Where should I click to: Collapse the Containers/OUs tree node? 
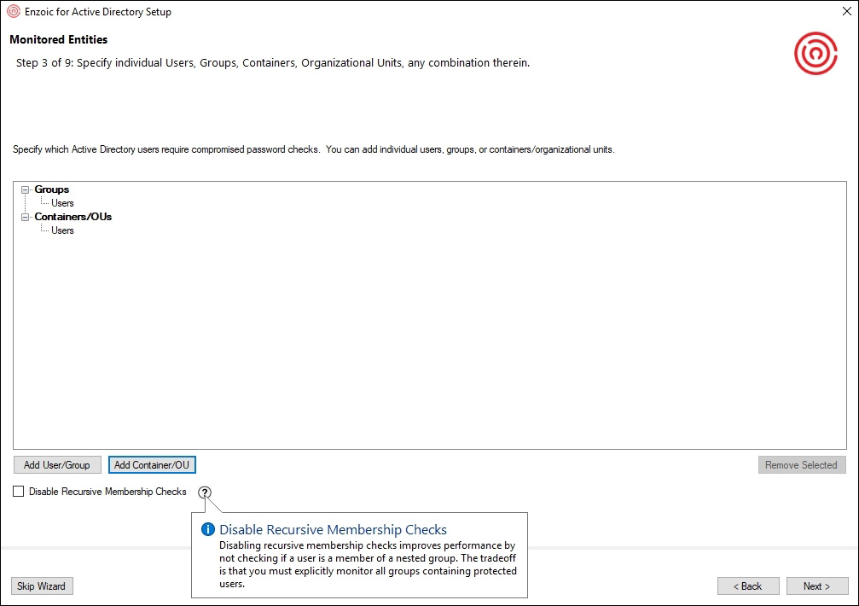pyautogui.click(x=26, y=217)
